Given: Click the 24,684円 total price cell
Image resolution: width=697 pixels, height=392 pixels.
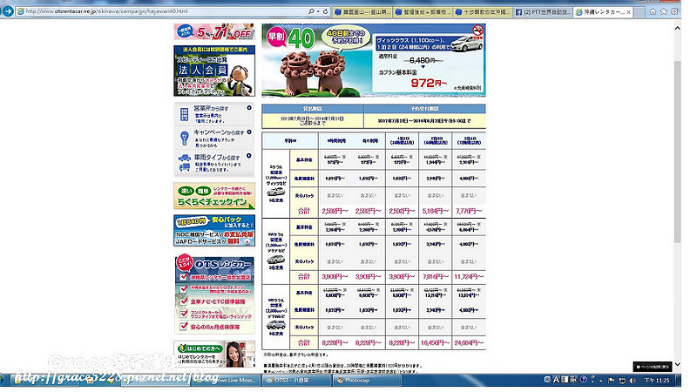Looking at the screenshot, I should 469,342.
